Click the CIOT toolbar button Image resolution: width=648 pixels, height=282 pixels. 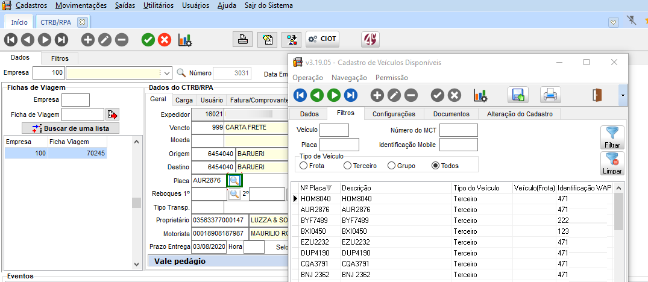[322, 39]
